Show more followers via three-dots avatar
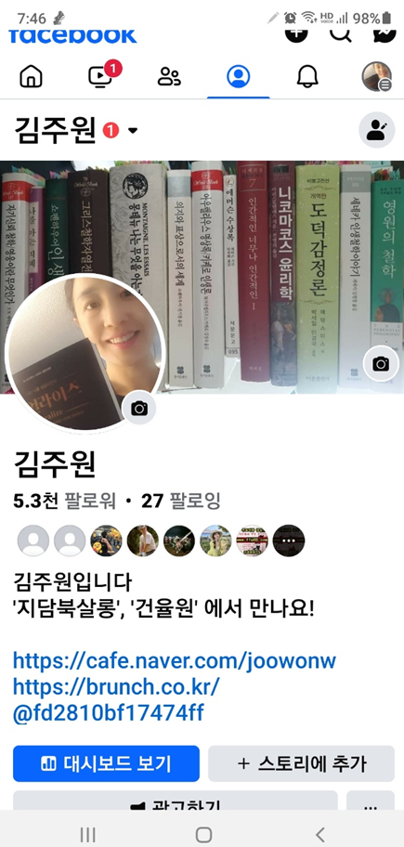 [x=289, y=541]
